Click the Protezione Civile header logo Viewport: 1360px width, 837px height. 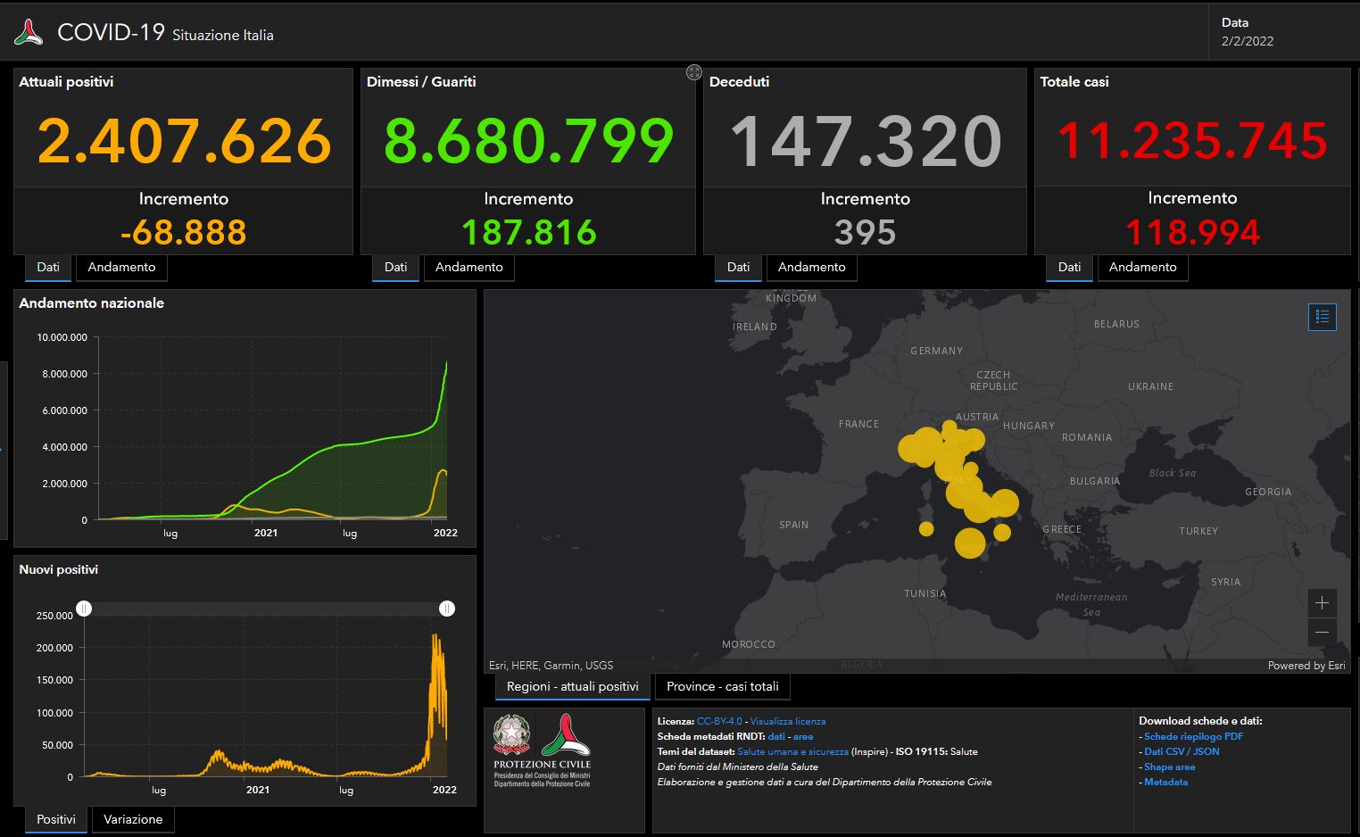[29, 33]
